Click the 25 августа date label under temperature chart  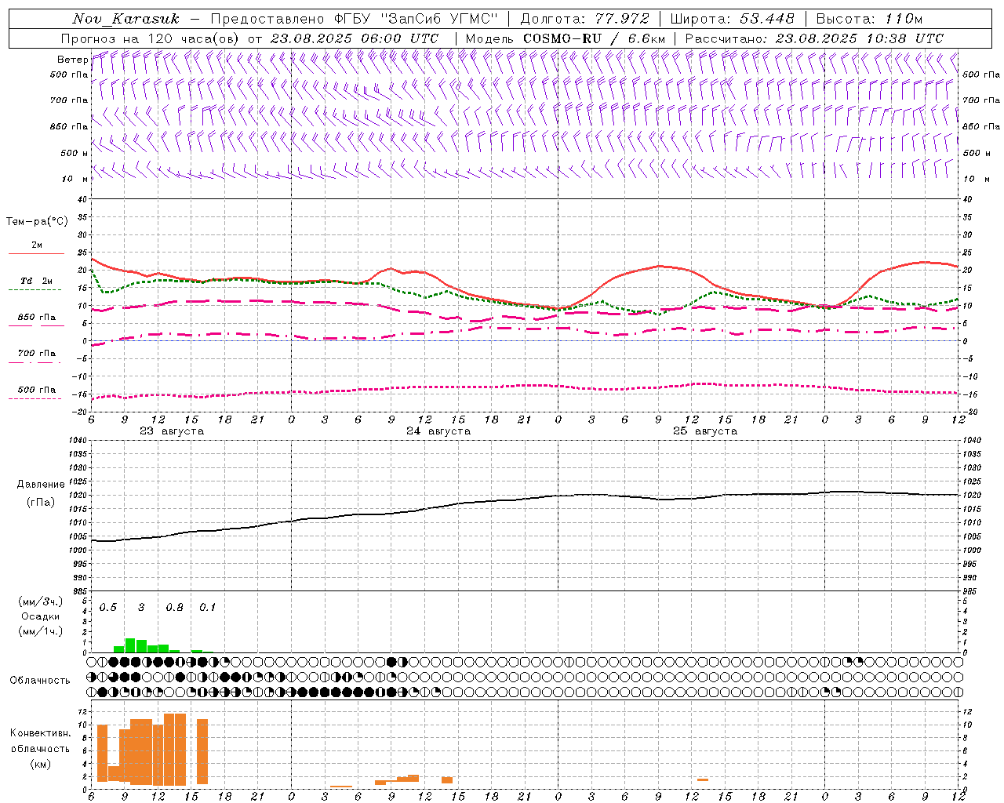pos(705,431)
